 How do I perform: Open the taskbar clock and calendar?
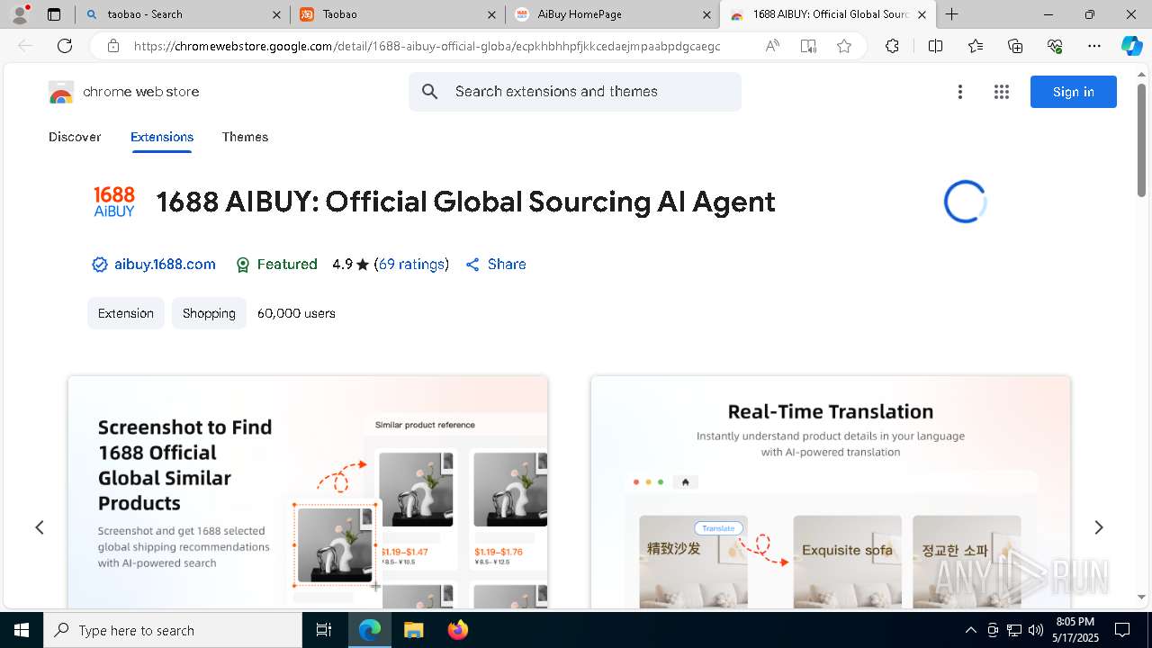1075,630
